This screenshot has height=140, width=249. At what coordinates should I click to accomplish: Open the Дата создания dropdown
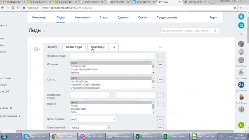tap(93, 119)
